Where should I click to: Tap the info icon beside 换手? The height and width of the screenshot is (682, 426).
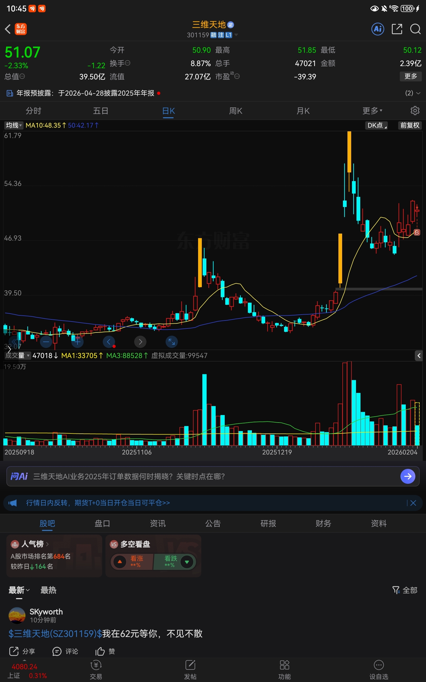coord(127,63)
